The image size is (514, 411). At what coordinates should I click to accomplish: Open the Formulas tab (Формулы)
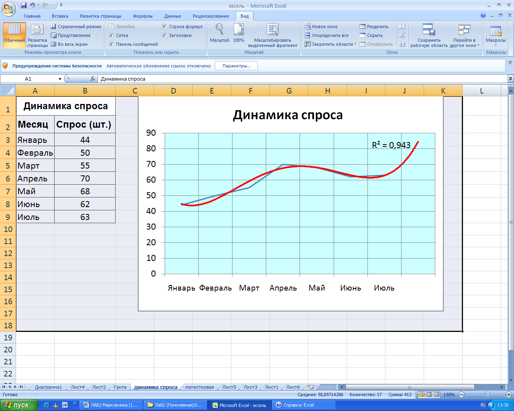(x=143, y=16)
